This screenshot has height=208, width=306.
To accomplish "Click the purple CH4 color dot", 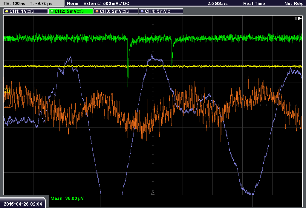I will pos(142,11).
